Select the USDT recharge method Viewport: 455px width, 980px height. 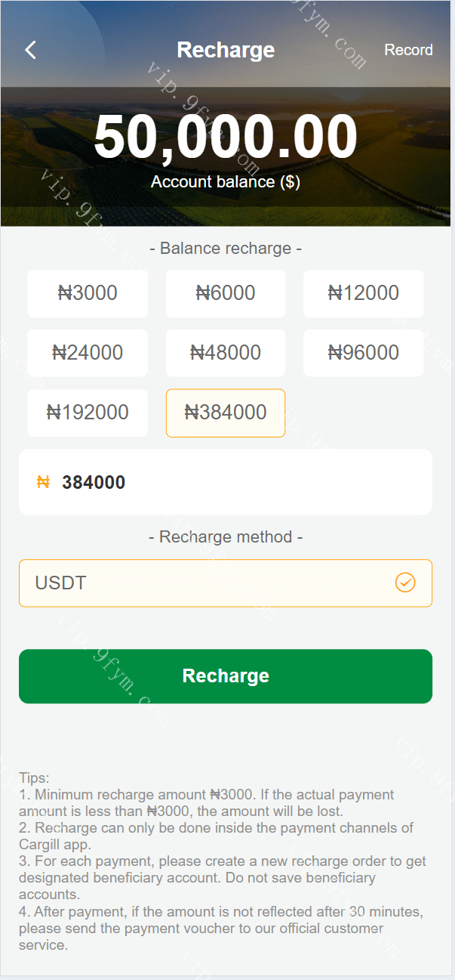click(x=211, y=583)
